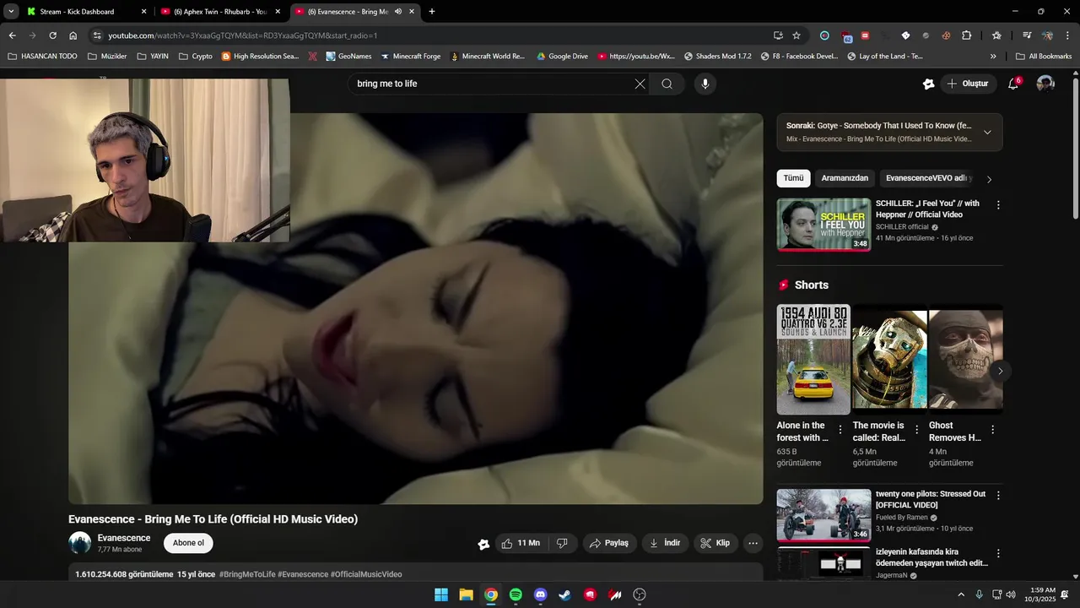
Task: Show hidden system tray icons chevron
Action: (961, 594)
